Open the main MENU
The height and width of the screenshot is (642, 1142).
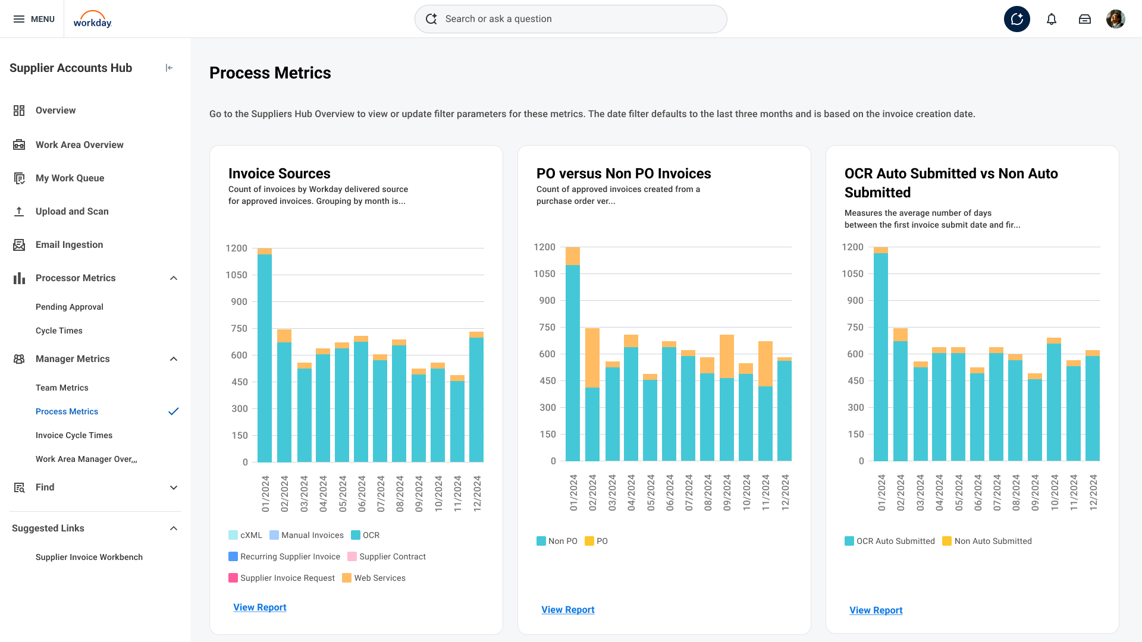pos(34,19)
